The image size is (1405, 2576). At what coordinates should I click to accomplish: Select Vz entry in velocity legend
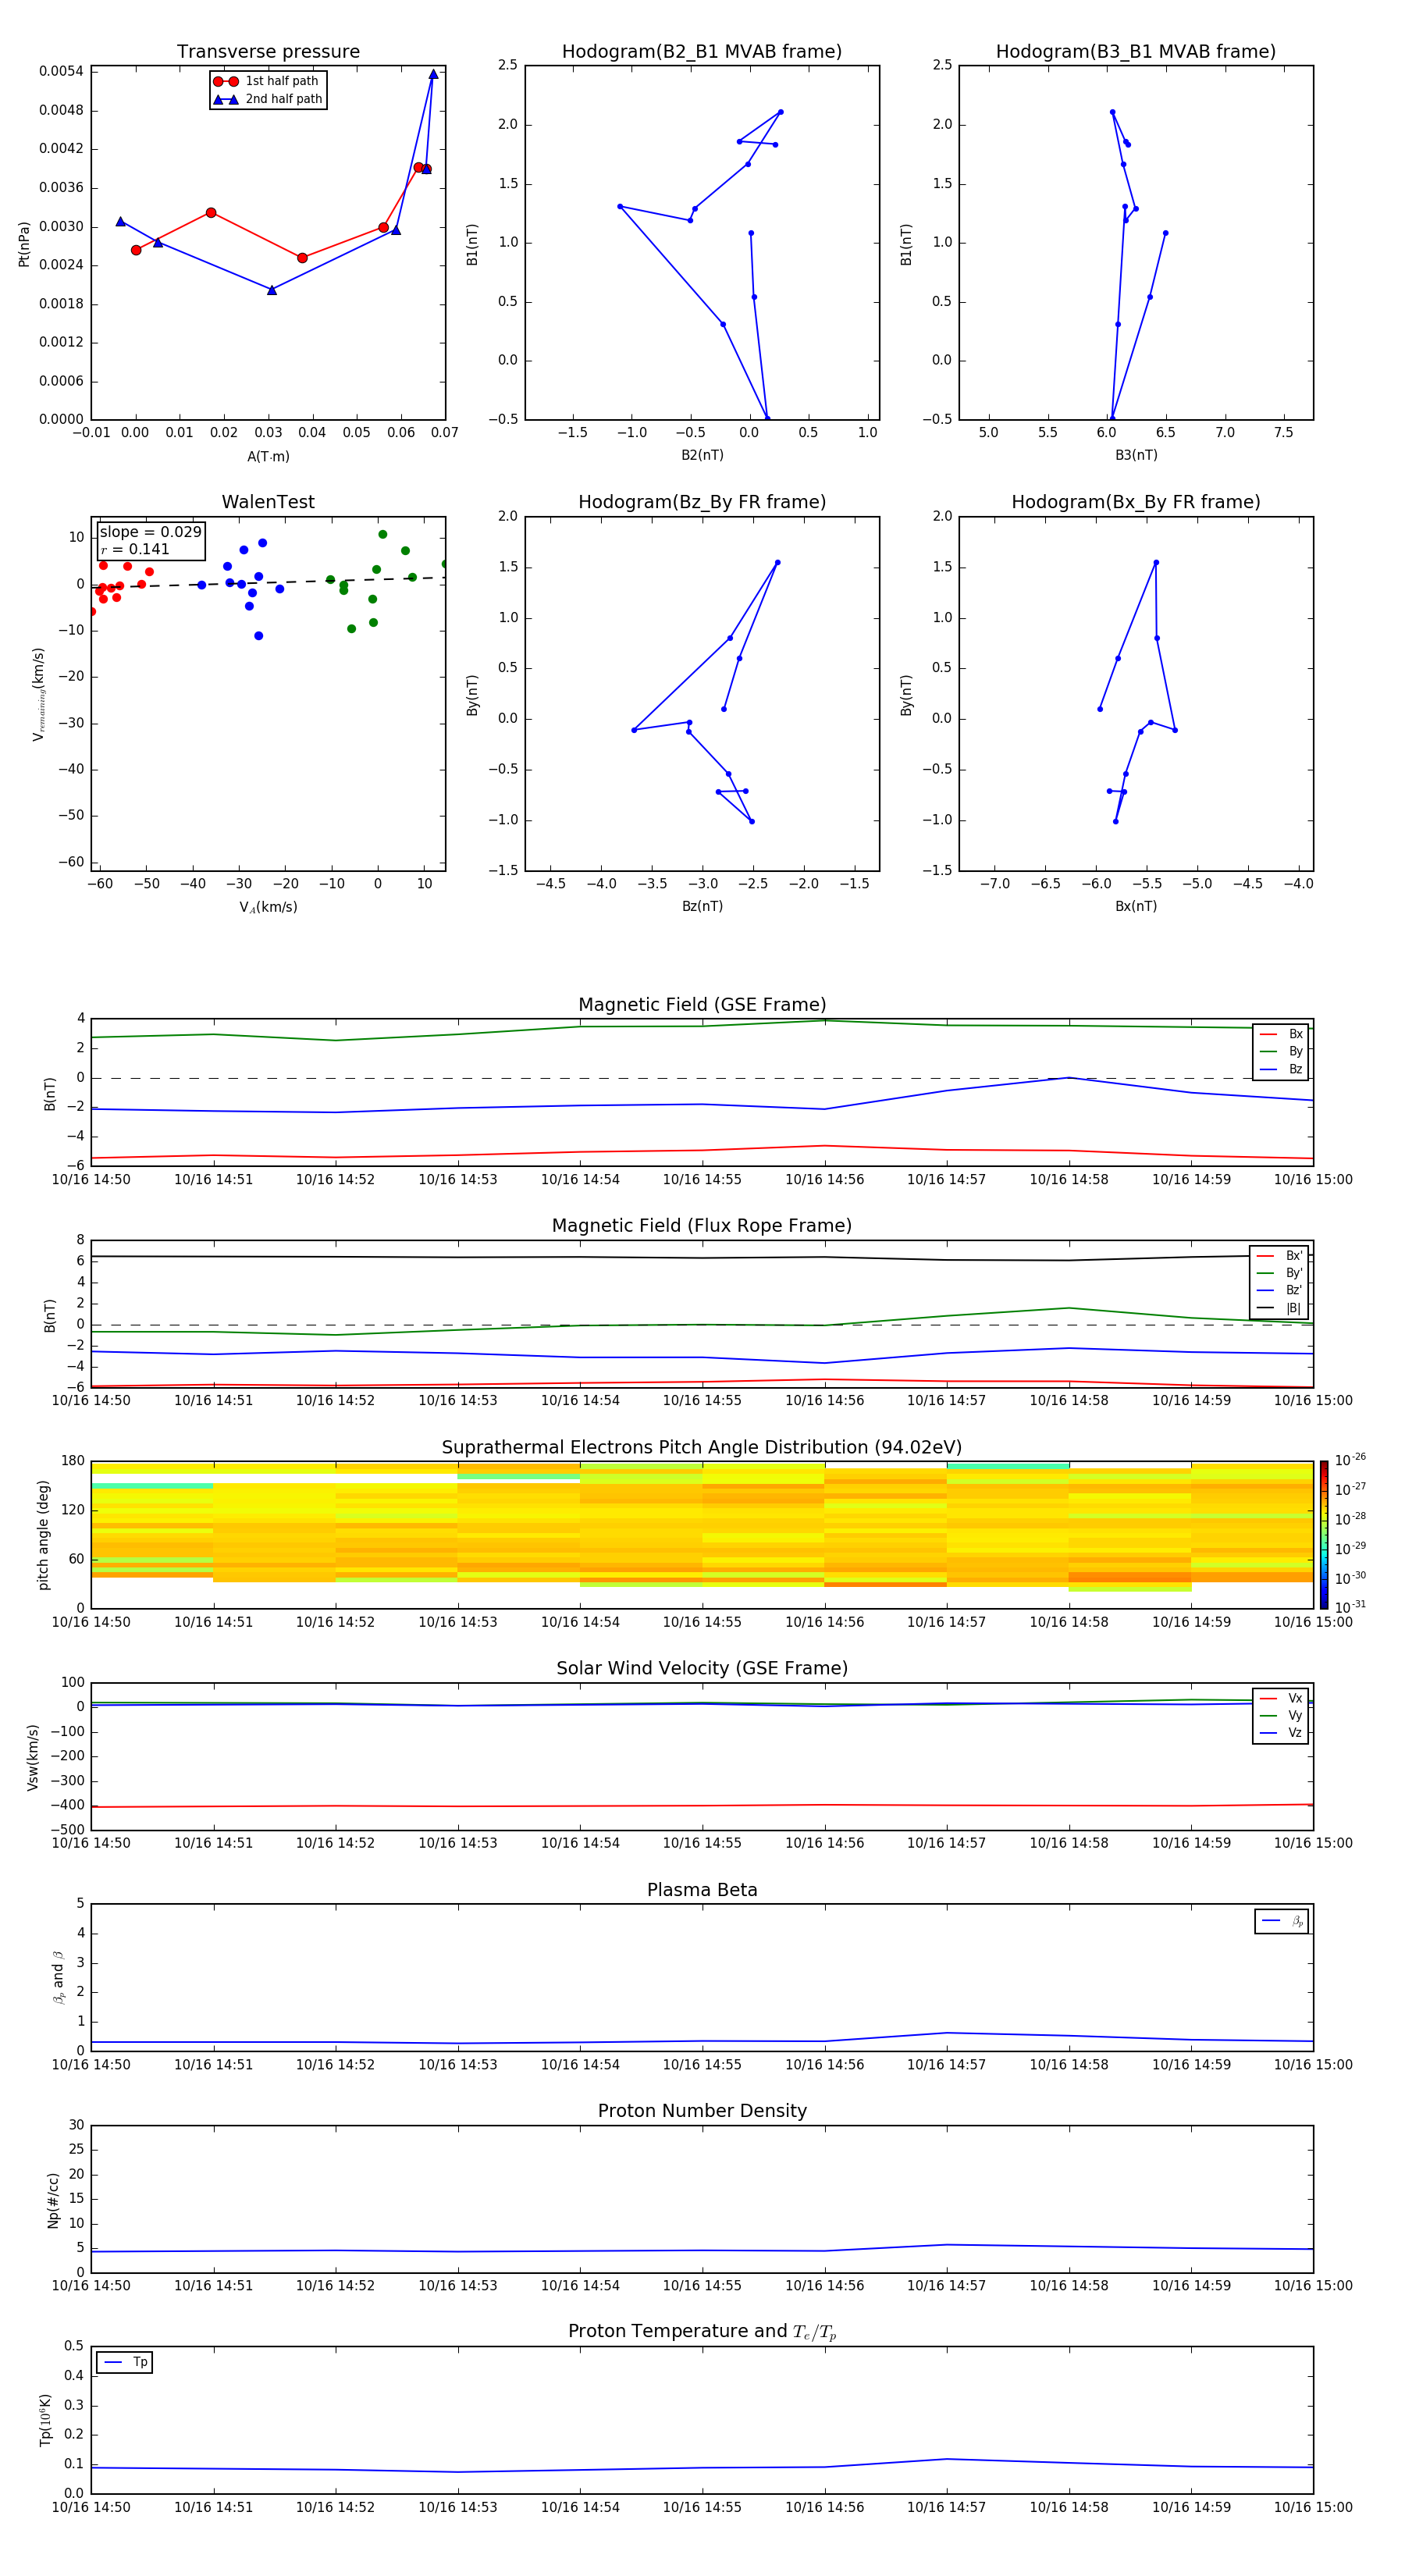click(1281, 1733)
